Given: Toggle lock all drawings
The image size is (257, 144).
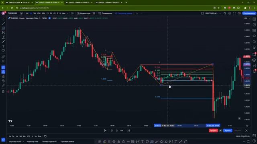Looking at the screenshot, I should 3,76.
